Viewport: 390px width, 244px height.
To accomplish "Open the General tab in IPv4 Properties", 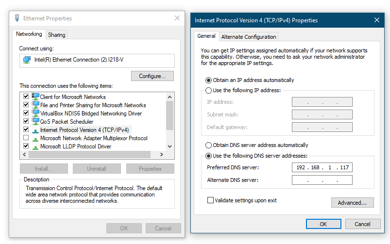I will (x=206, y=36).
